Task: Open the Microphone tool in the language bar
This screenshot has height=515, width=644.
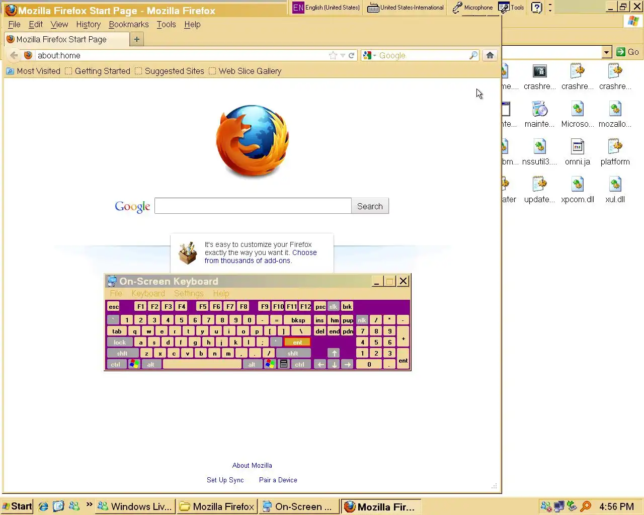Action: pos(472,8)
